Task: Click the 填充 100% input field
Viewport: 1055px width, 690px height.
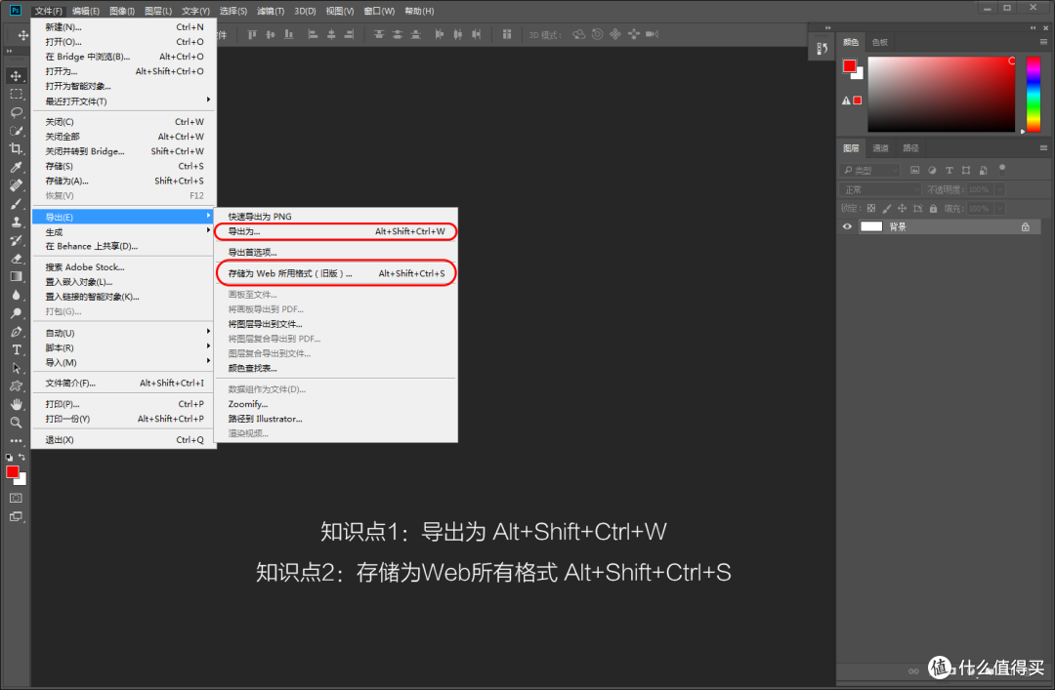Action: [980, 208]
